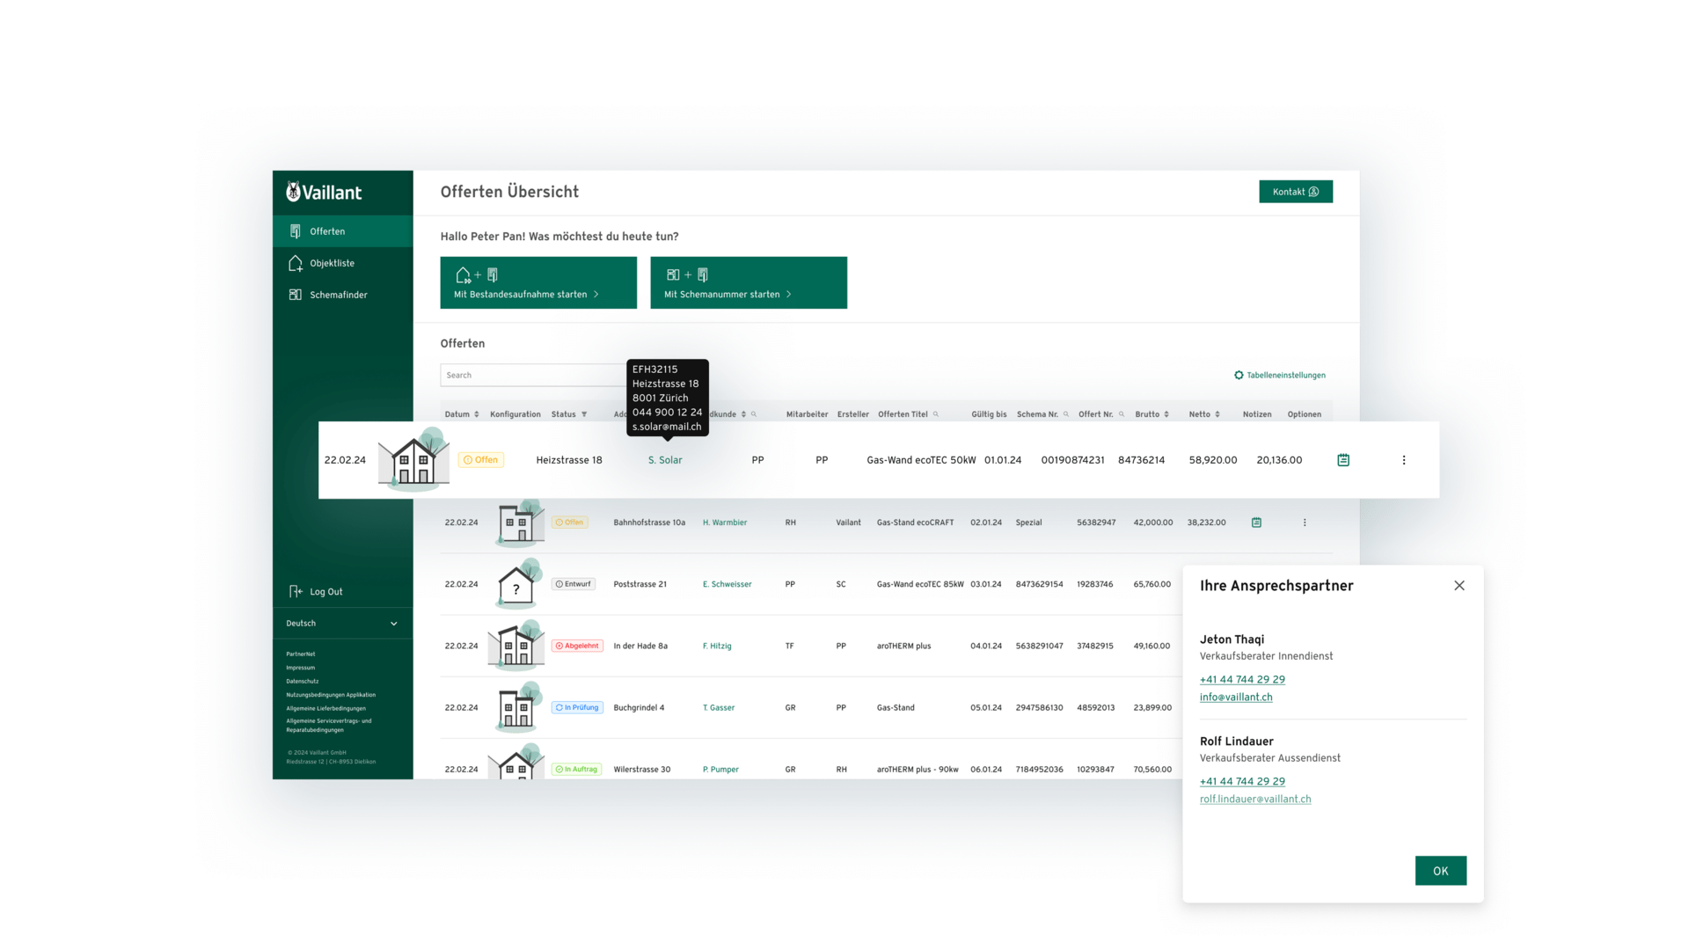Click the Gas-Stand ecoCRAFT title cell
The image size is (1689, 950).
(915, 522)
